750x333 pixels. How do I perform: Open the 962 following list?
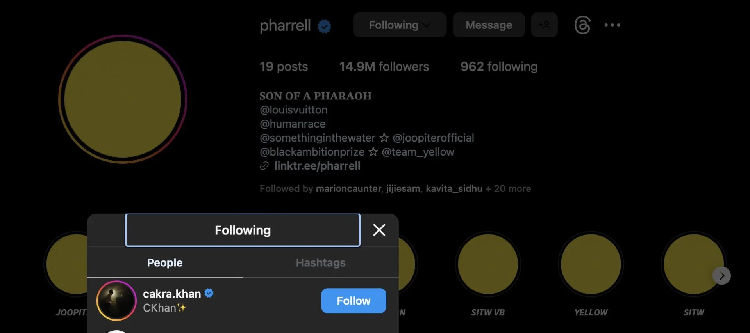pyautogui.click(x=499, y=67)
